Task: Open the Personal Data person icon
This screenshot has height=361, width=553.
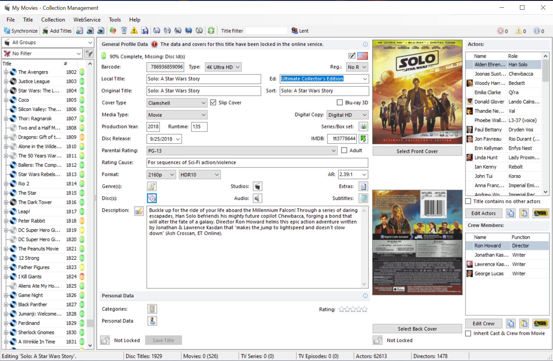Action: (152, 321)
